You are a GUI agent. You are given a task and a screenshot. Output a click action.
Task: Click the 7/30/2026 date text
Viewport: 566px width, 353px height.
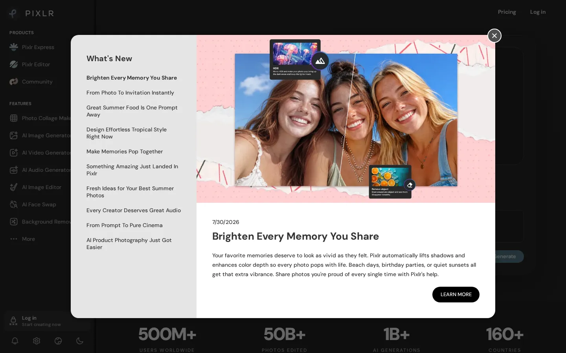(x=226, y=222)
